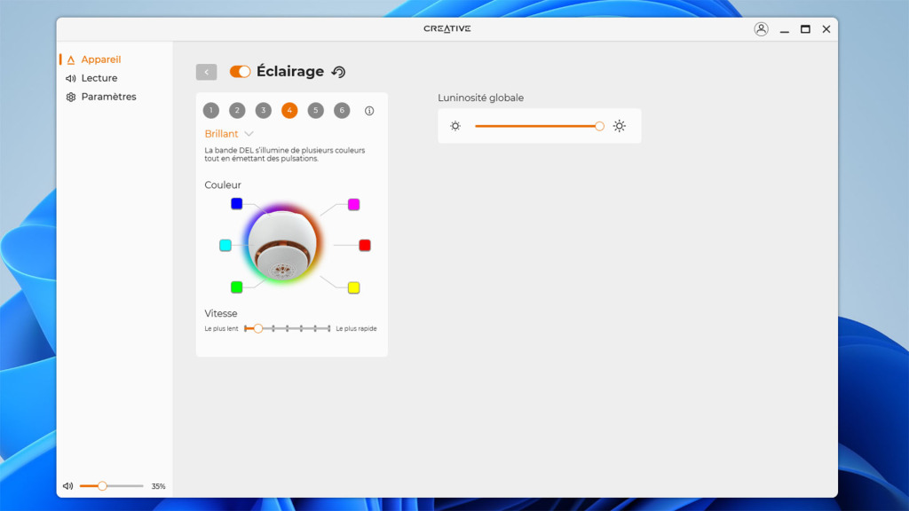The width and height of the screenshot is (909, 511).
Task: Select lighting preset 1
Action: [211, 110]
